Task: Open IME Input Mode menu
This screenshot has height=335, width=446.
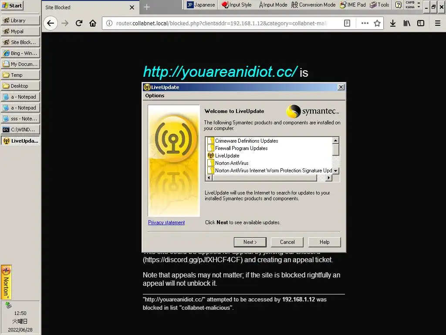Action: click(x=273, y=5)
